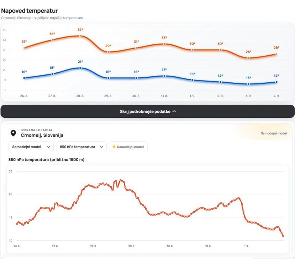Click the 31° high point on 26. 8.
Image resolution: width=295 pixels, height=259 pixels.
24,48
